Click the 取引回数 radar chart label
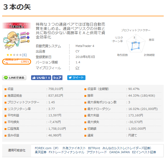 coord(122,55)
